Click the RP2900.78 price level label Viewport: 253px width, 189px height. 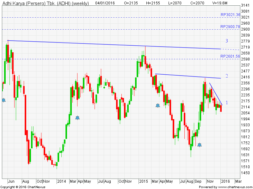pos(230,27)
